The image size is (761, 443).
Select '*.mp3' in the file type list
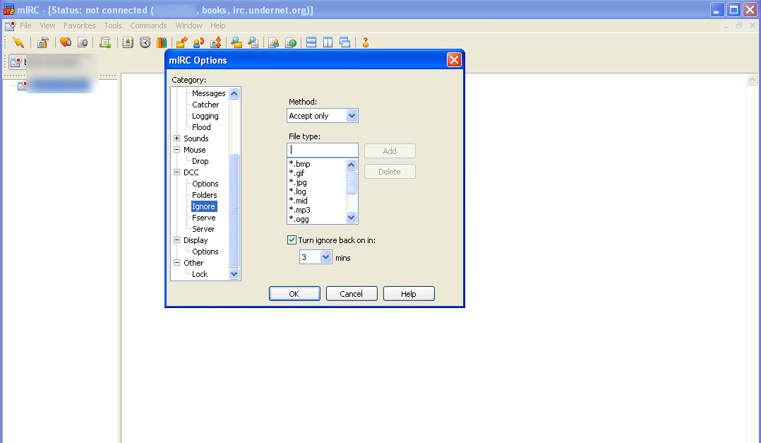(x=299, y=210)
